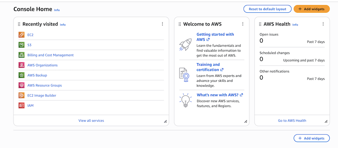Click the Recently visited resize corner handle
This screenshot has width=338, height=148.
[x=165, y=121]
